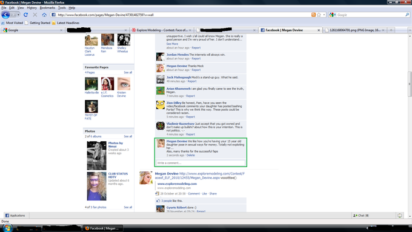Image resolution: width=412 pixels, height=232 pixels.
Task: Open Jack Mahogaugh's profile name link
Action: [x=179, y=78]
